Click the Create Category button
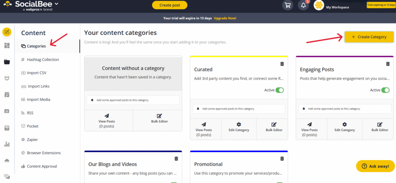Image resolution: width=396 pixels, height=183 pixels. 369,37
